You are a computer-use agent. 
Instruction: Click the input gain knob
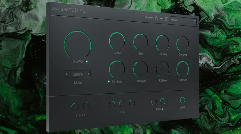point(75,107)
